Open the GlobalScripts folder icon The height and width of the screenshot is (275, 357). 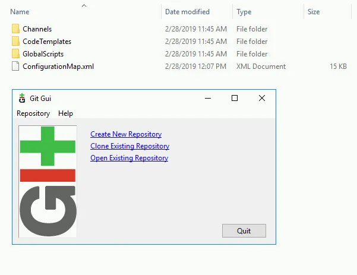pyautogui.click(x=15, y=54)
